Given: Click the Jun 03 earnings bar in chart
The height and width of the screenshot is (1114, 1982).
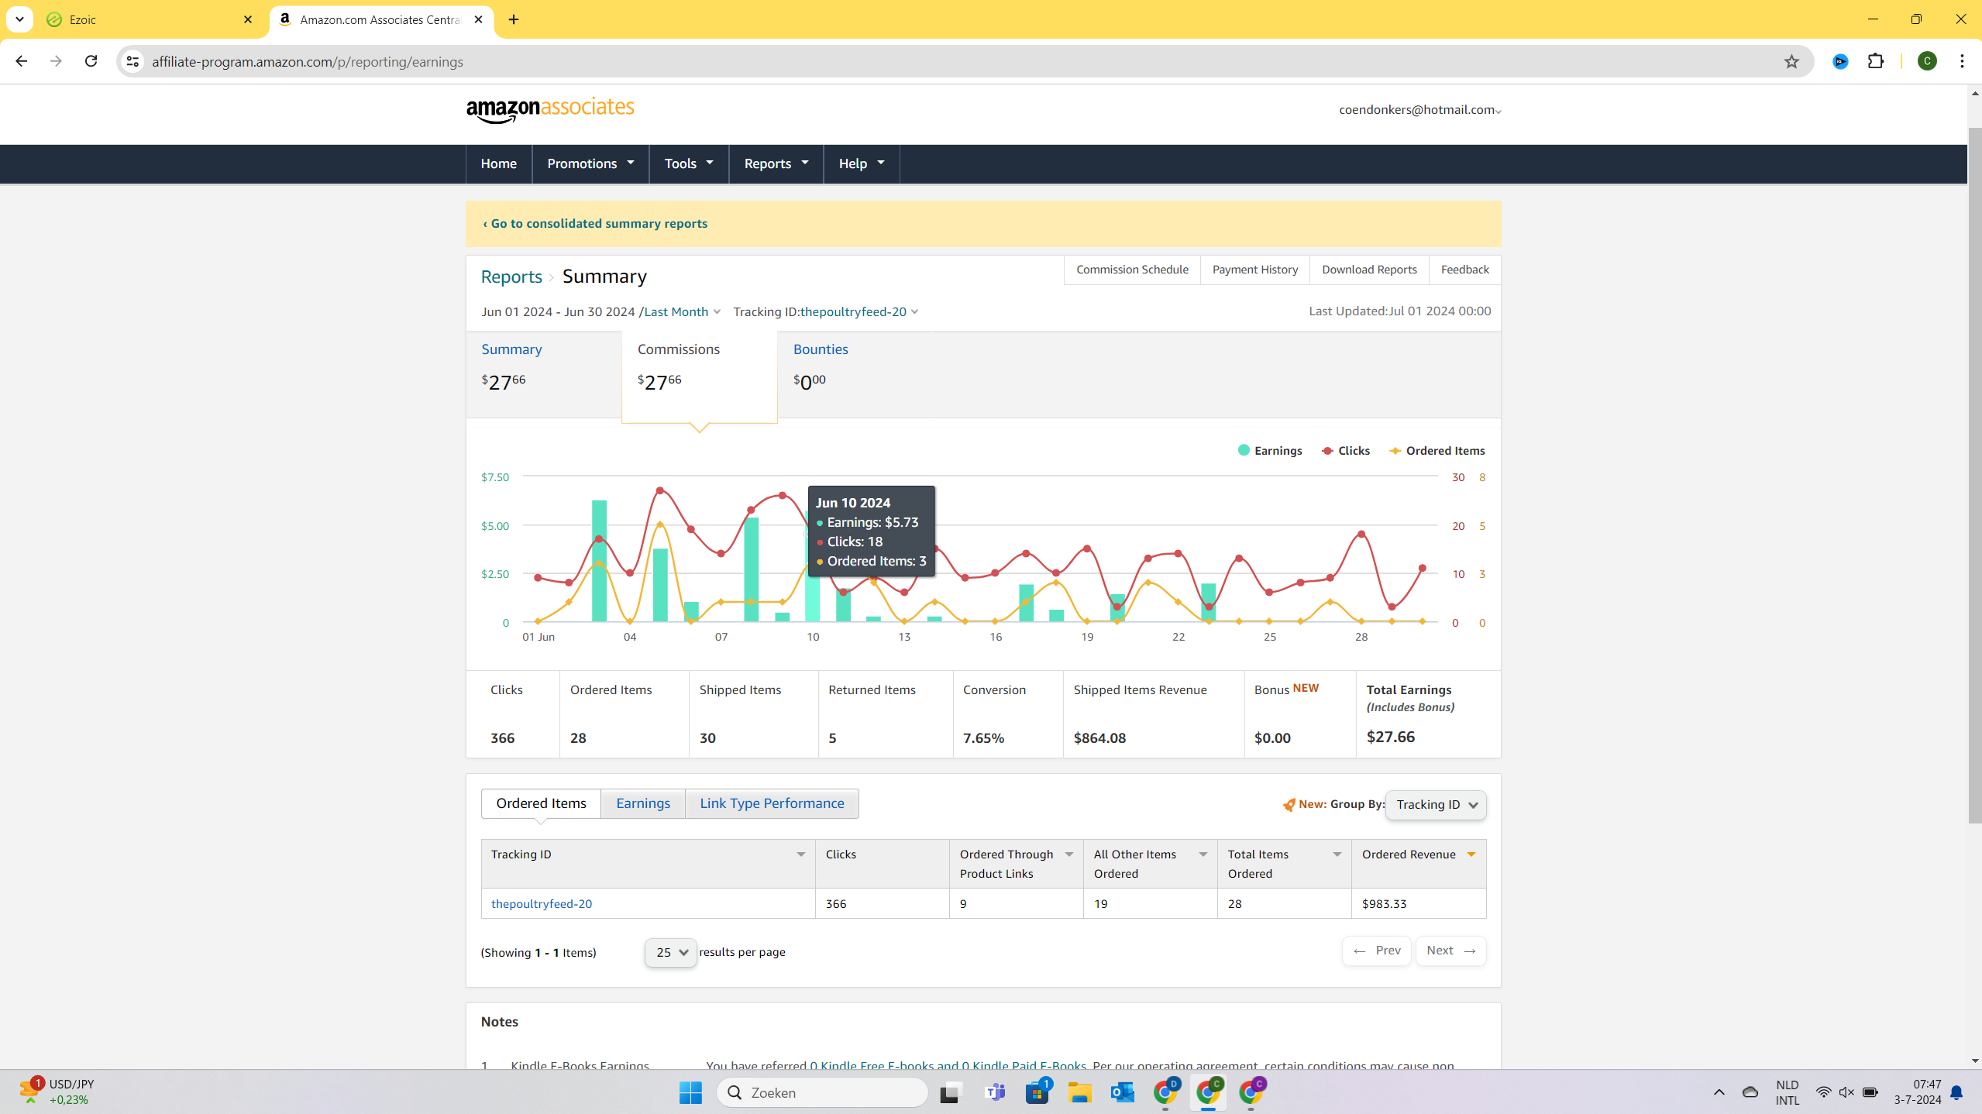Looking at the screenshot, I should [x=599, y=561].
